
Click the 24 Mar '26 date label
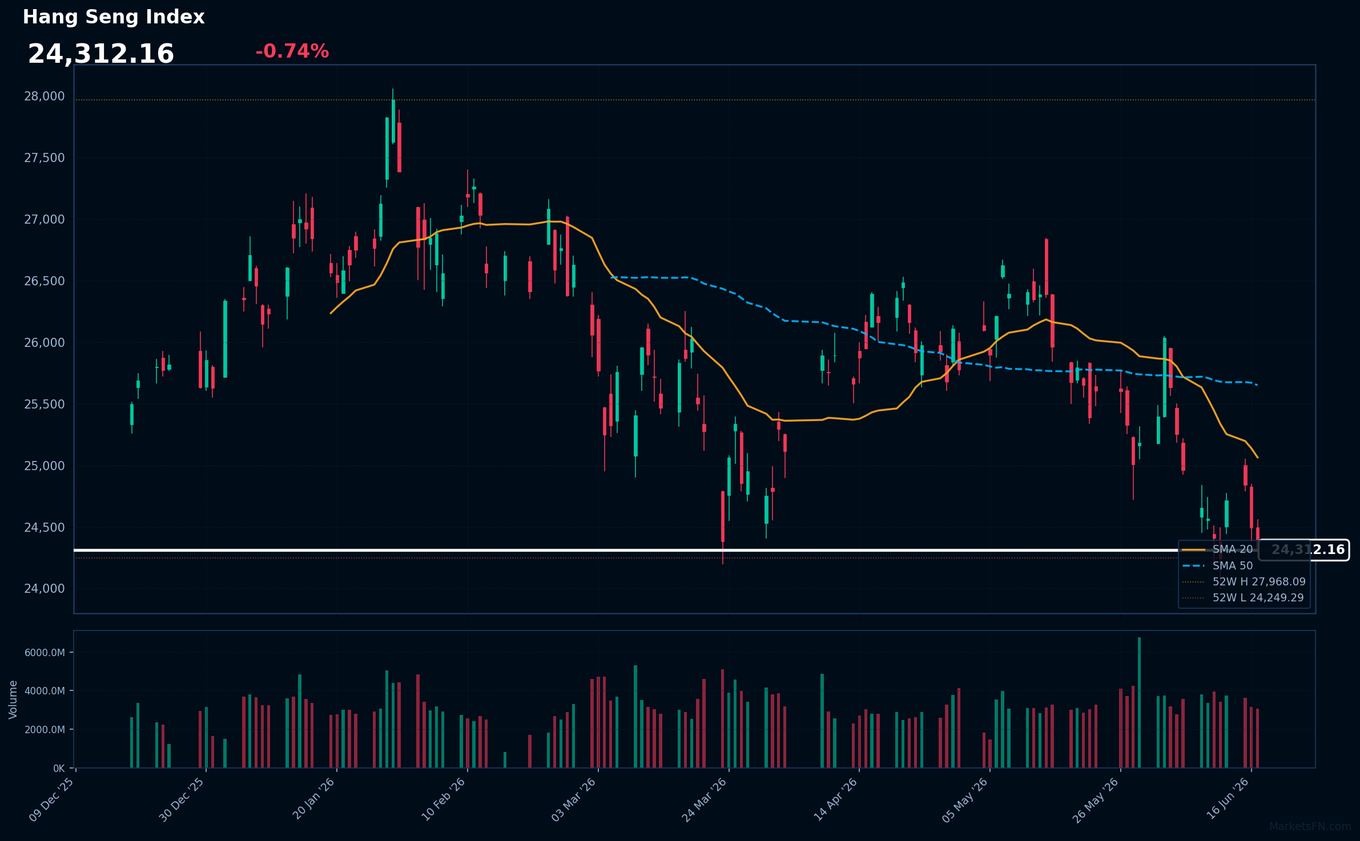pos(705,799)
